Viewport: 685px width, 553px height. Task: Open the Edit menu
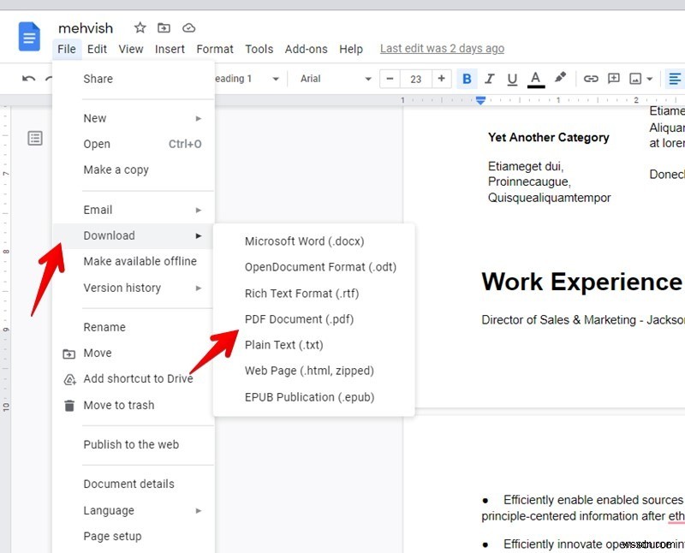coord(97,49)
